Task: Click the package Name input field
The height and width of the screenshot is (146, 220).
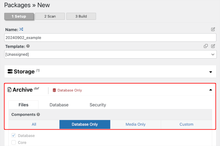Action: pyautogui.click(x=110, y=38)
